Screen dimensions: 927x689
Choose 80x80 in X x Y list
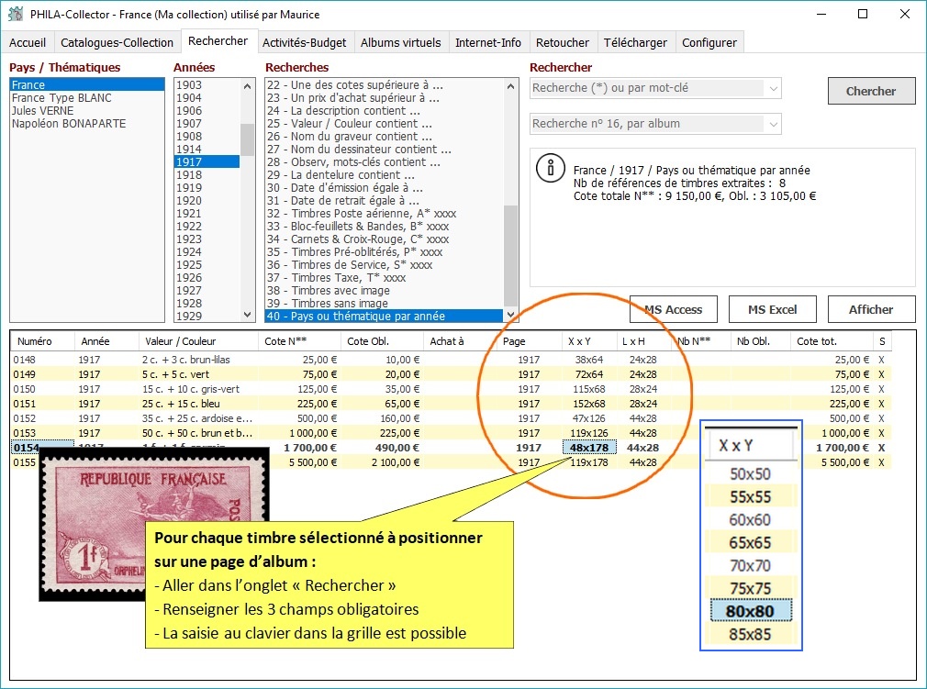pos(750,611)
